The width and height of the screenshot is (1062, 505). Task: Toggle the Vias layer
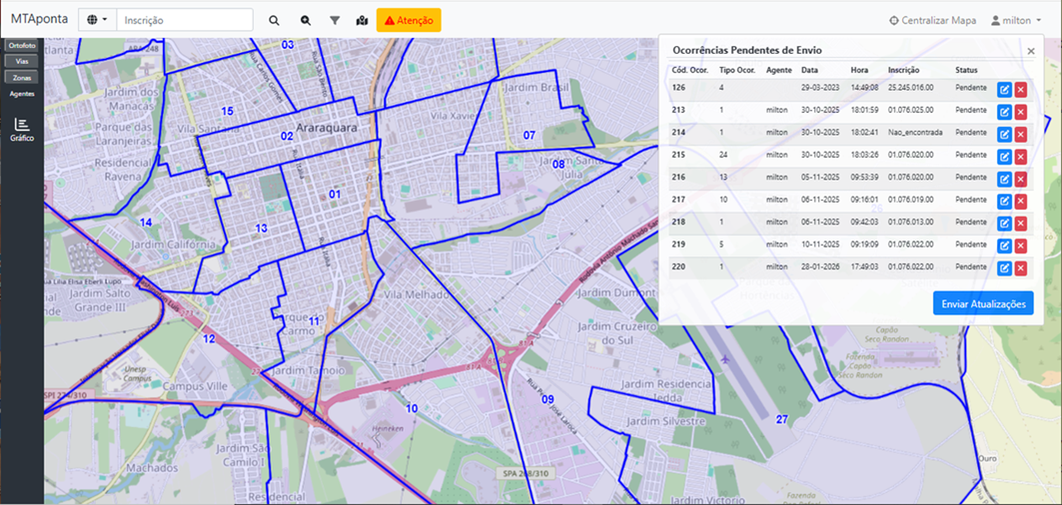click(22, 62)
